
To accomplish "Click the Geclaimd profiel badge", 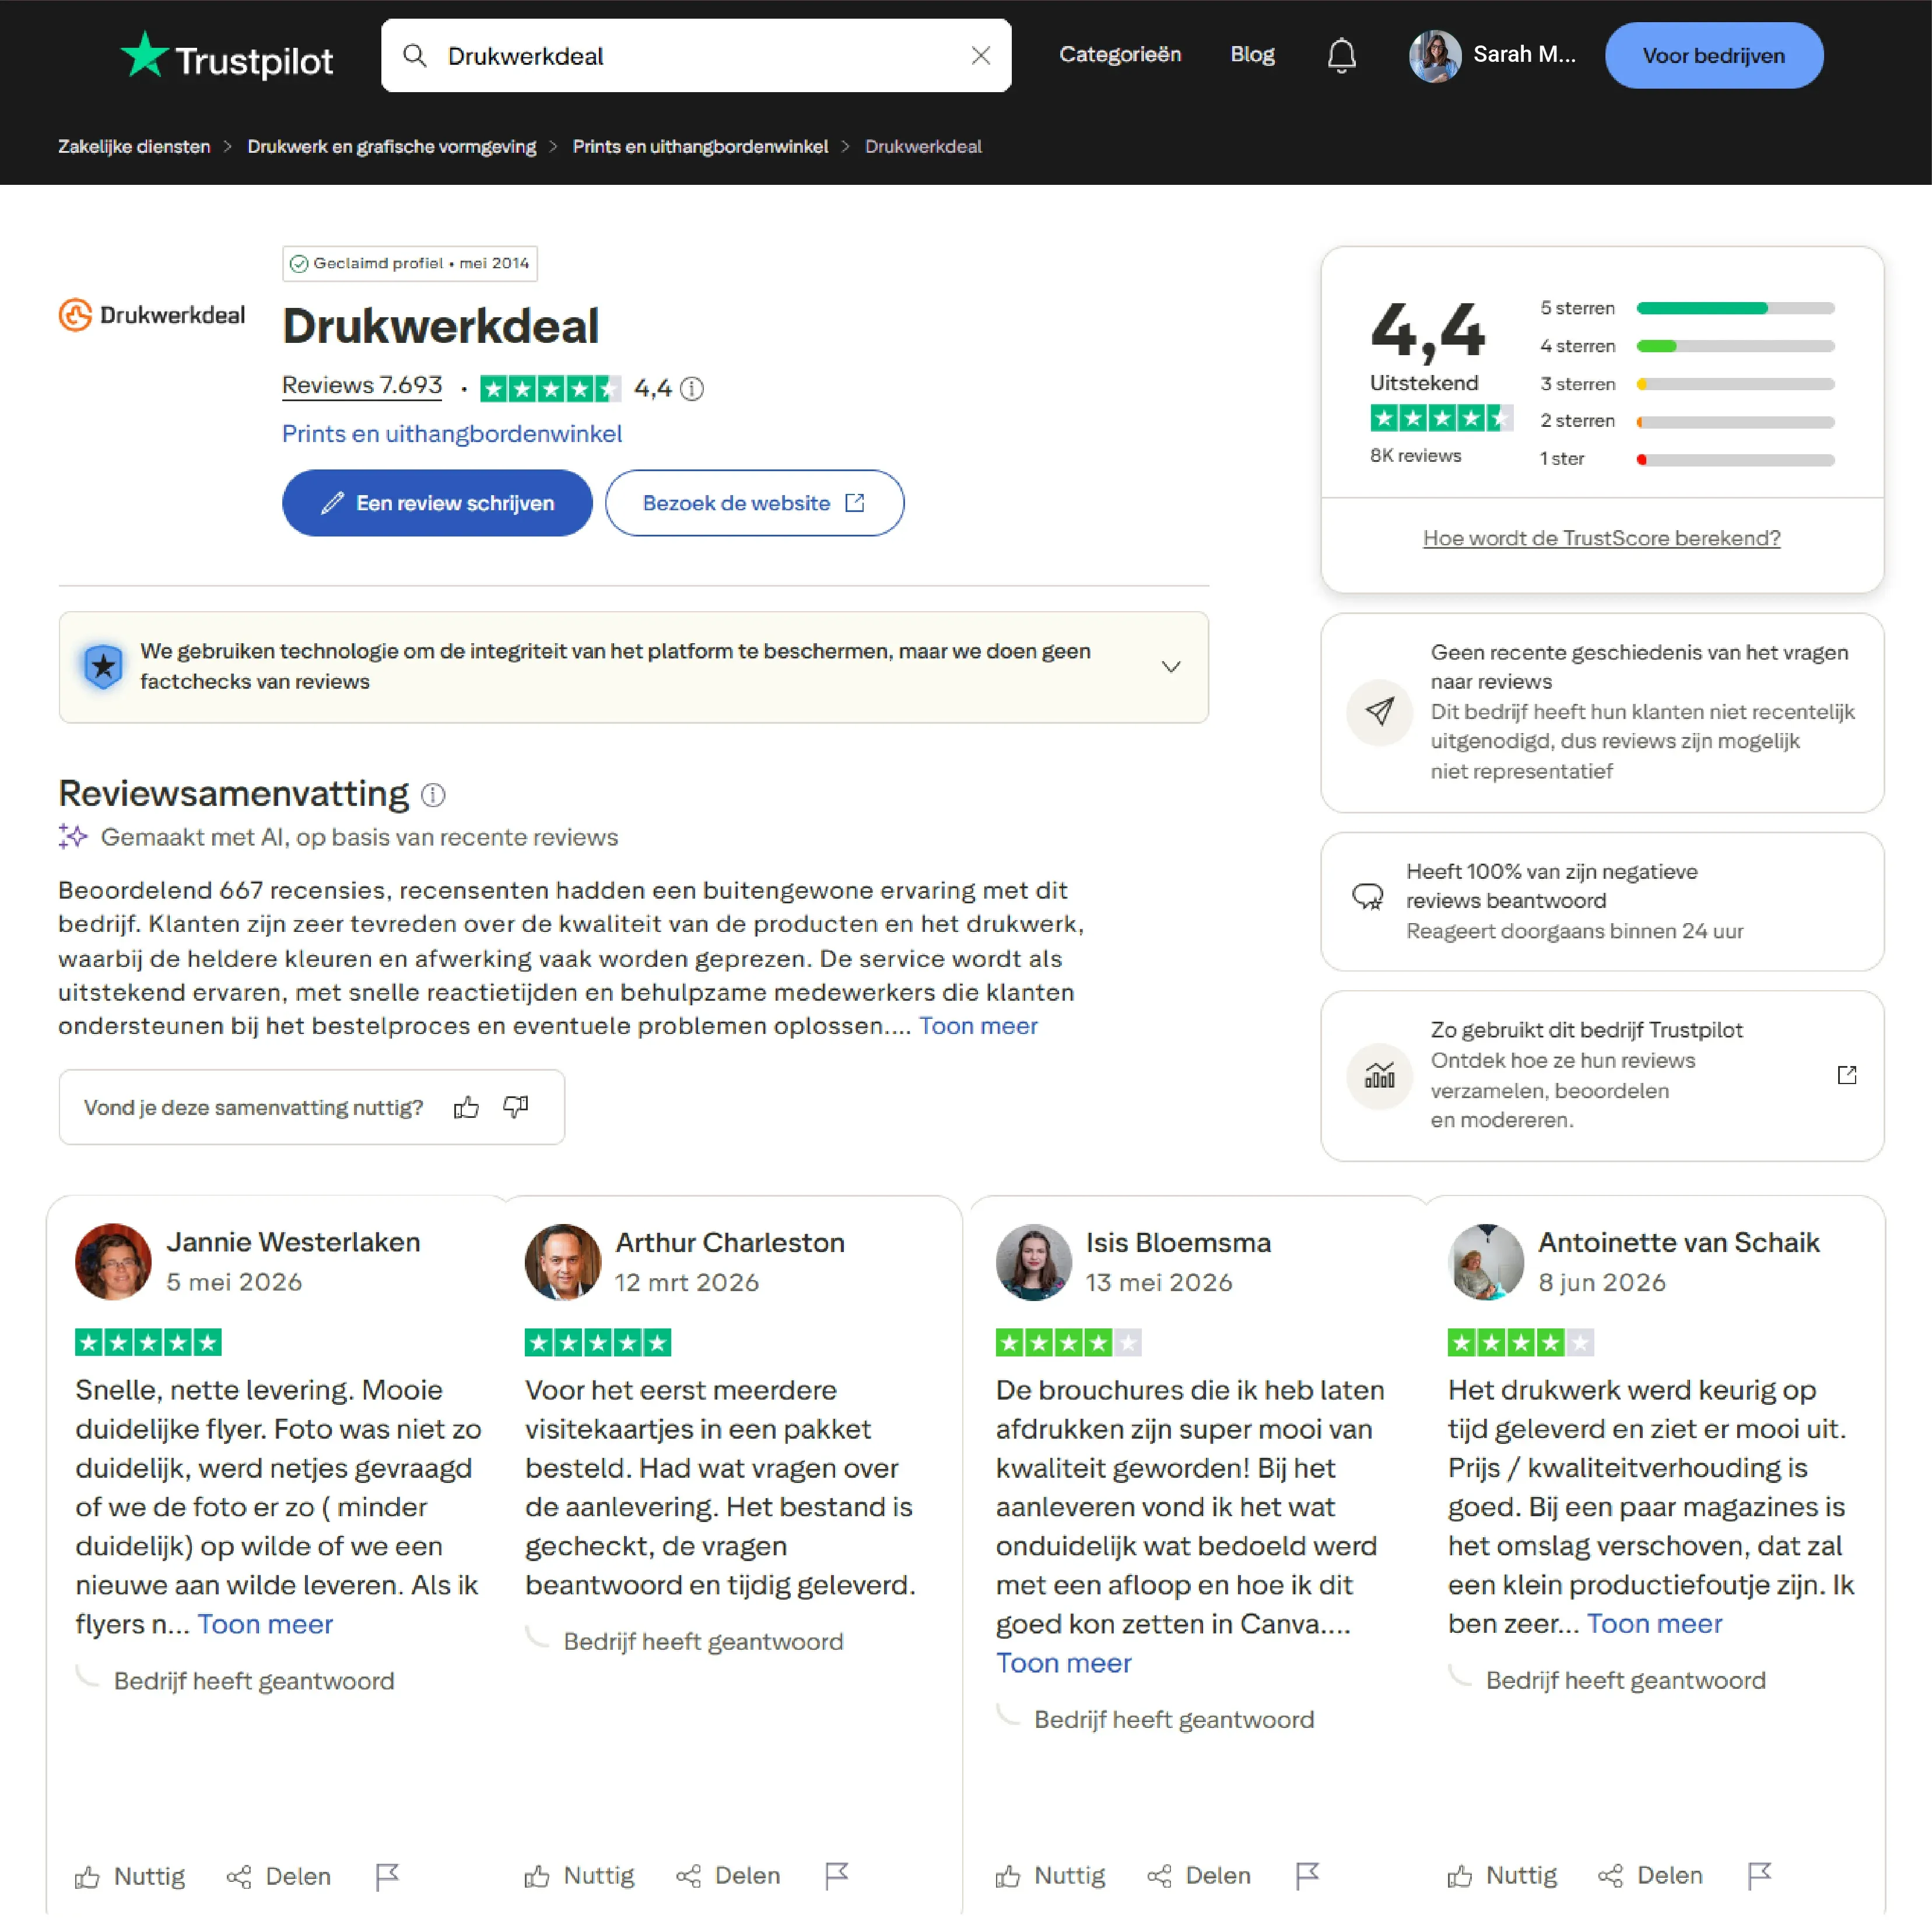I will point(410,264).
